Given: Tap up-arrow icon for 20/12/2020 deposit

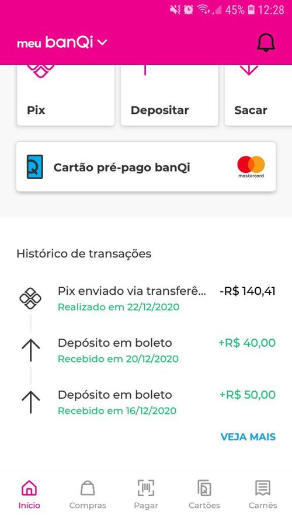Looking at the screenshot, I should coord(31,350).
